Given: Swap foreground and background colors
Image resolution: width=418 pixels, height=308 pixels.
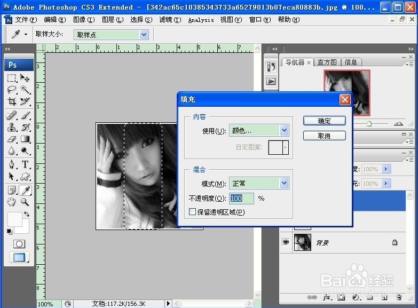Looking at the screenshot, I should coord(26,214).
